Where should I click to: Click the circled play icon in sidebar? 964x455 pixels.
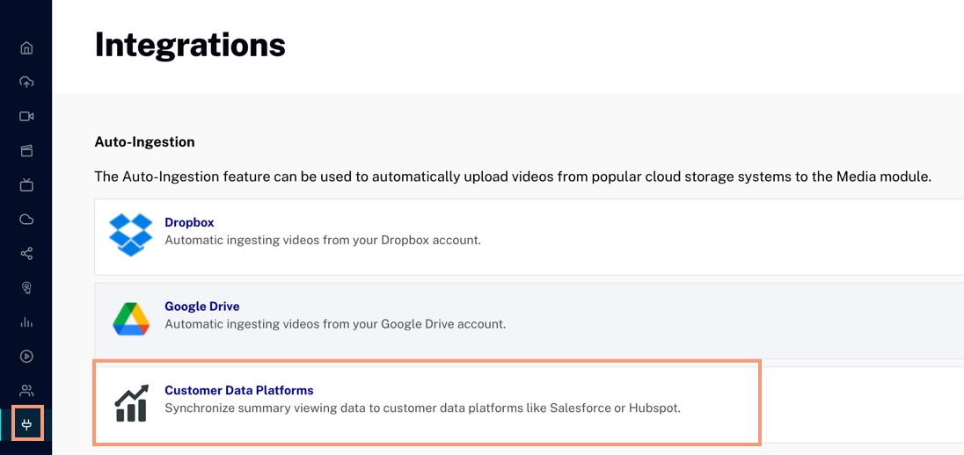coord(26,357)
